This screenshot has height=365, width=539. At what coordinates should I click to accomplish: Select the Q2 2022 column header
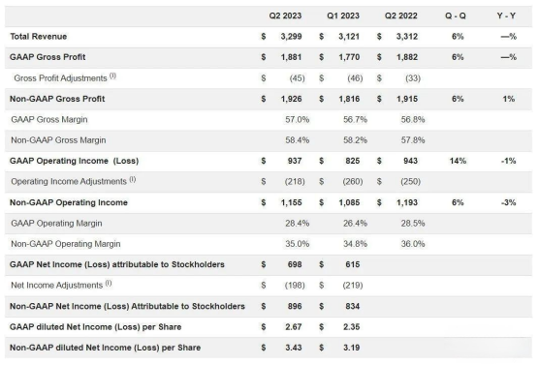tap(400, 15)
